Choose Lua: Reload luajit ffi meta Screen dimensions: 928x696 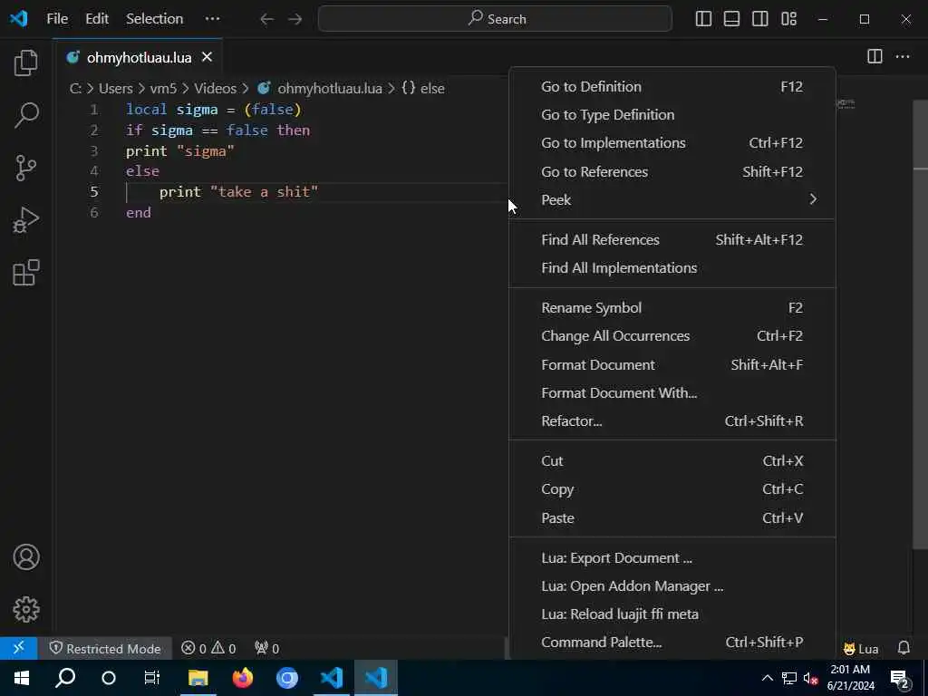click(x=672, y=614)
